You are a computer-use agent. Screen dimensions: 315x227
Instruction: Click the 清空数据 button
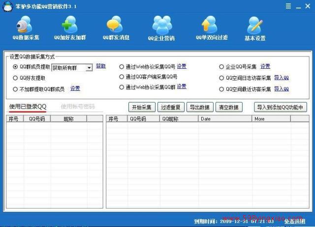point(229,107)
